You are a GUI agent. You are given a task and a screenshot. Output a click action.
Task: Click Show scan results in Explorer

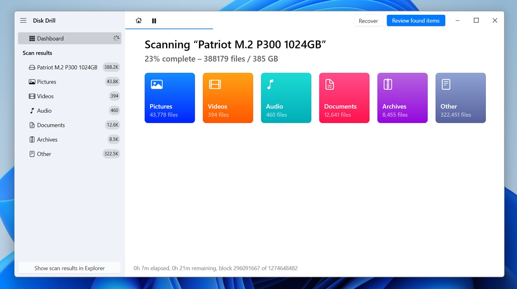coord(70,268)
